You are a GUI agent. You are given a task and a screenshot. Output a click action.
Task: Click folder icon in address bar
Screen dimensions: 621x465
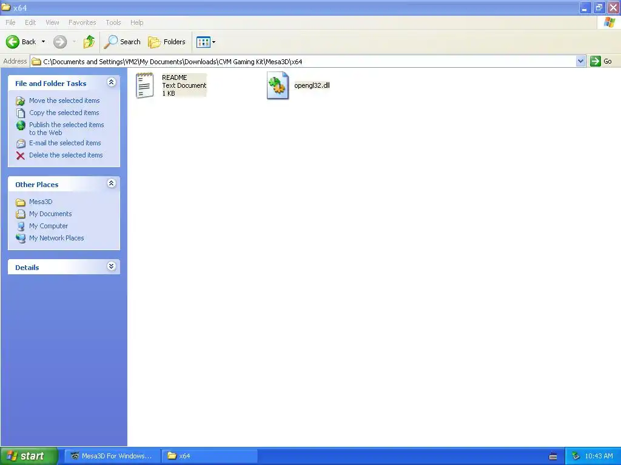tap(36, 62)
